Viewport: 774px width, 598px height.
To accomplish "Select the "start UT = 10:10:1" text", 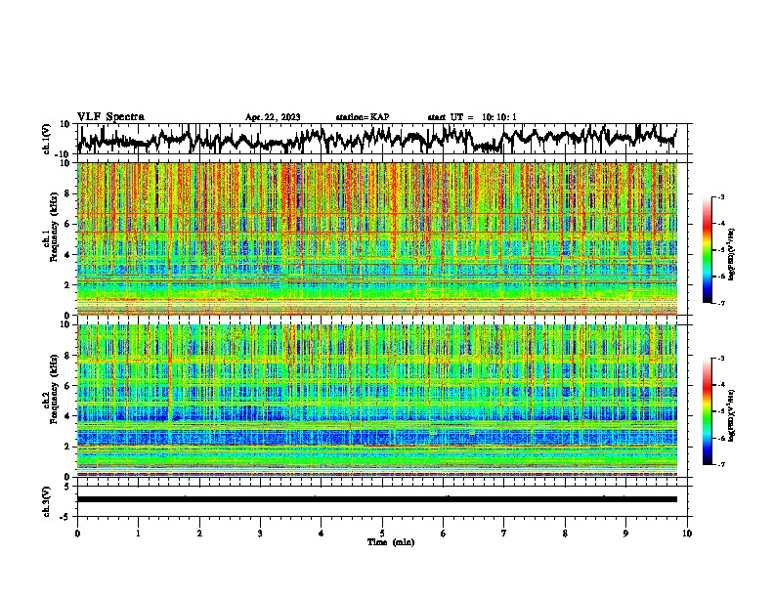I will 472,117.
